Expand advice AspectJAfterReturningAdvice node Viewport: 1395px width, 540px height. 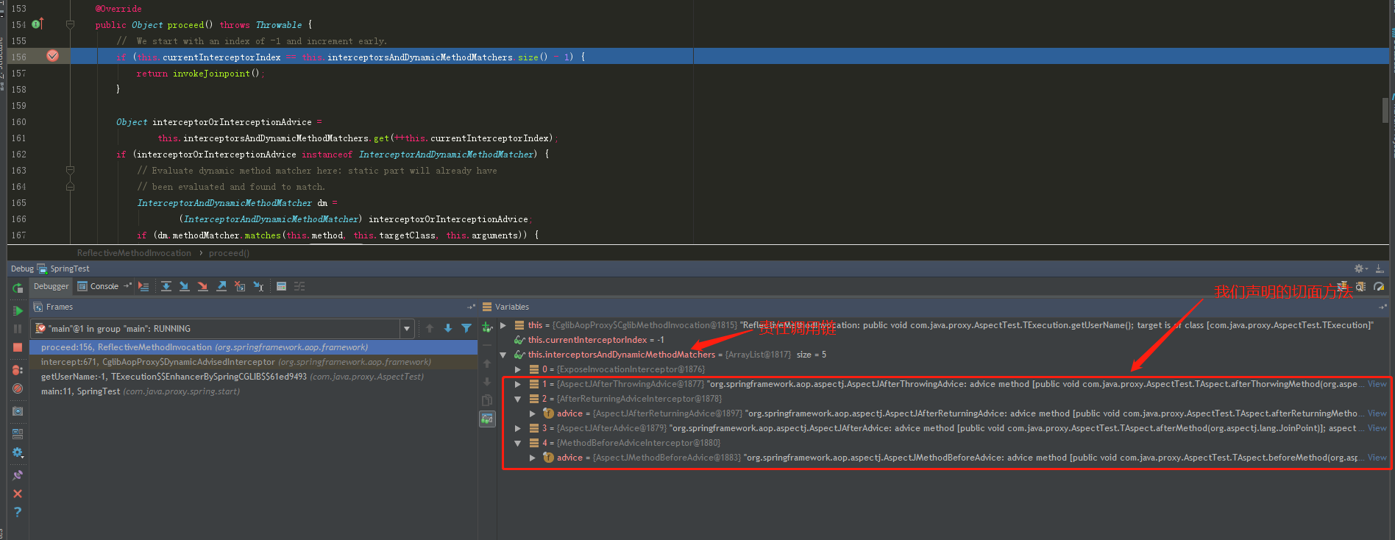[533, 413]
